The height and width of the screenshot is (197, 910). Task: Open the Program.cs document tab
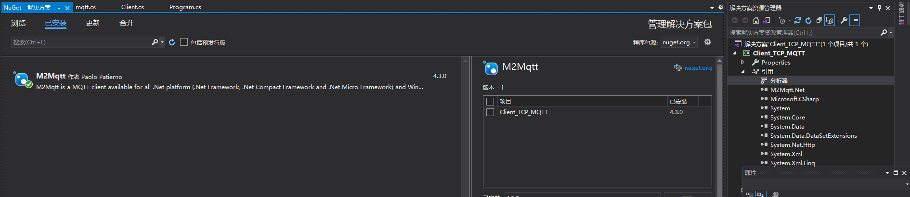185,7
